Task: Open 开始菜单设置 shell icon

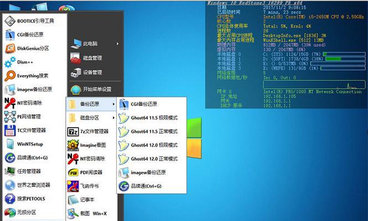Action: [76, 89]
